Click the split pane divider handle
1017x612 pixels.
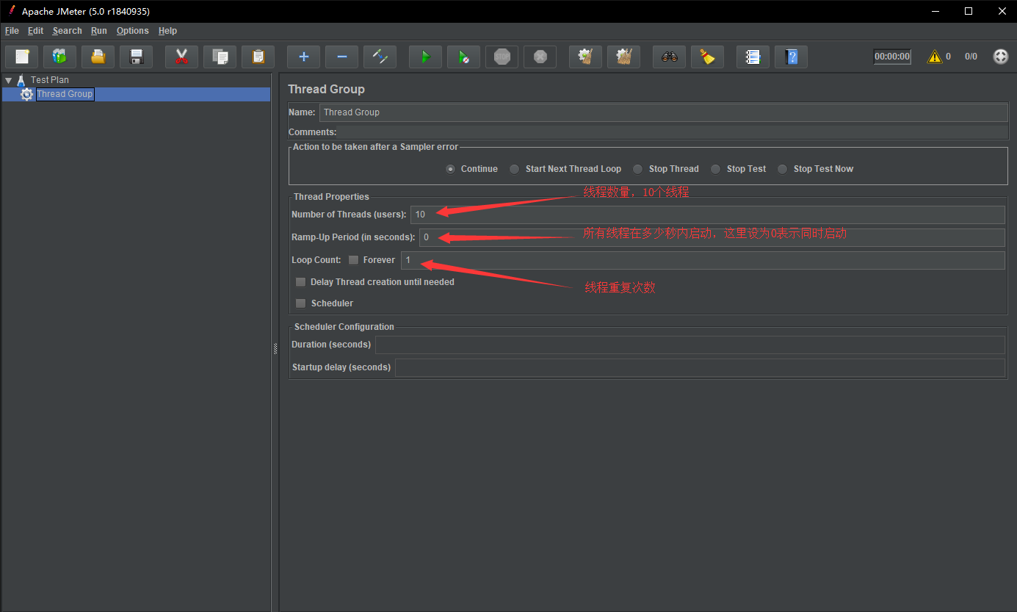(x=275, y=350)
